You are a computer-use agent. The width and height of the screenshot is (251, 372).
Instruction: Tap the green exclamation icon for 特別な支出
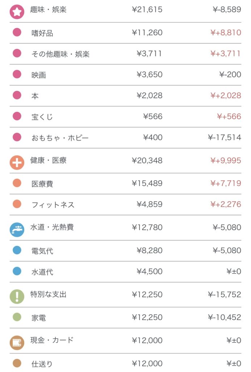tap(17, 296)
